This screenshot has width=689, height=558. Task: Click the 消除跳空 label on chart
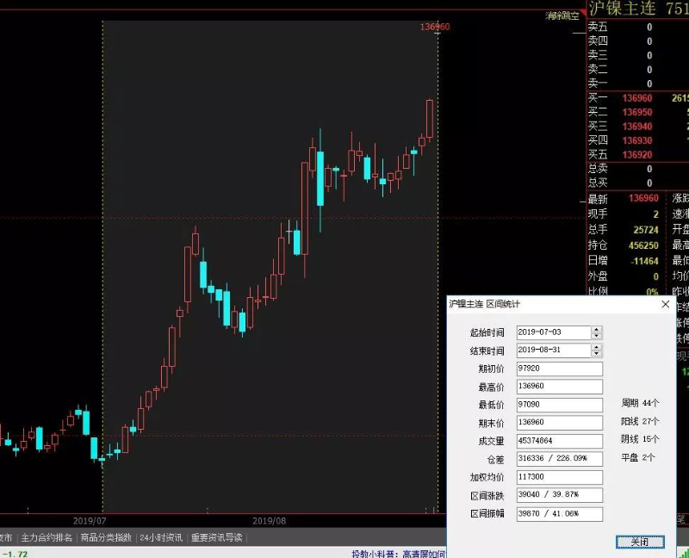click(x=562, y=15)
